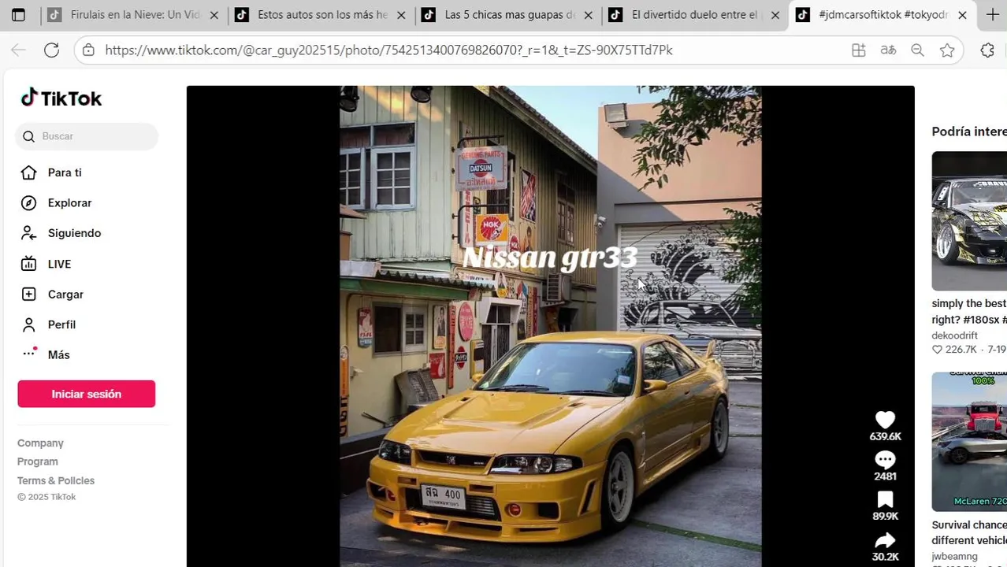Image resolution: width=1007 pixels, height=567 pixels.
Task: Close the Las 5 chicas tab
Action: point(588,15)
